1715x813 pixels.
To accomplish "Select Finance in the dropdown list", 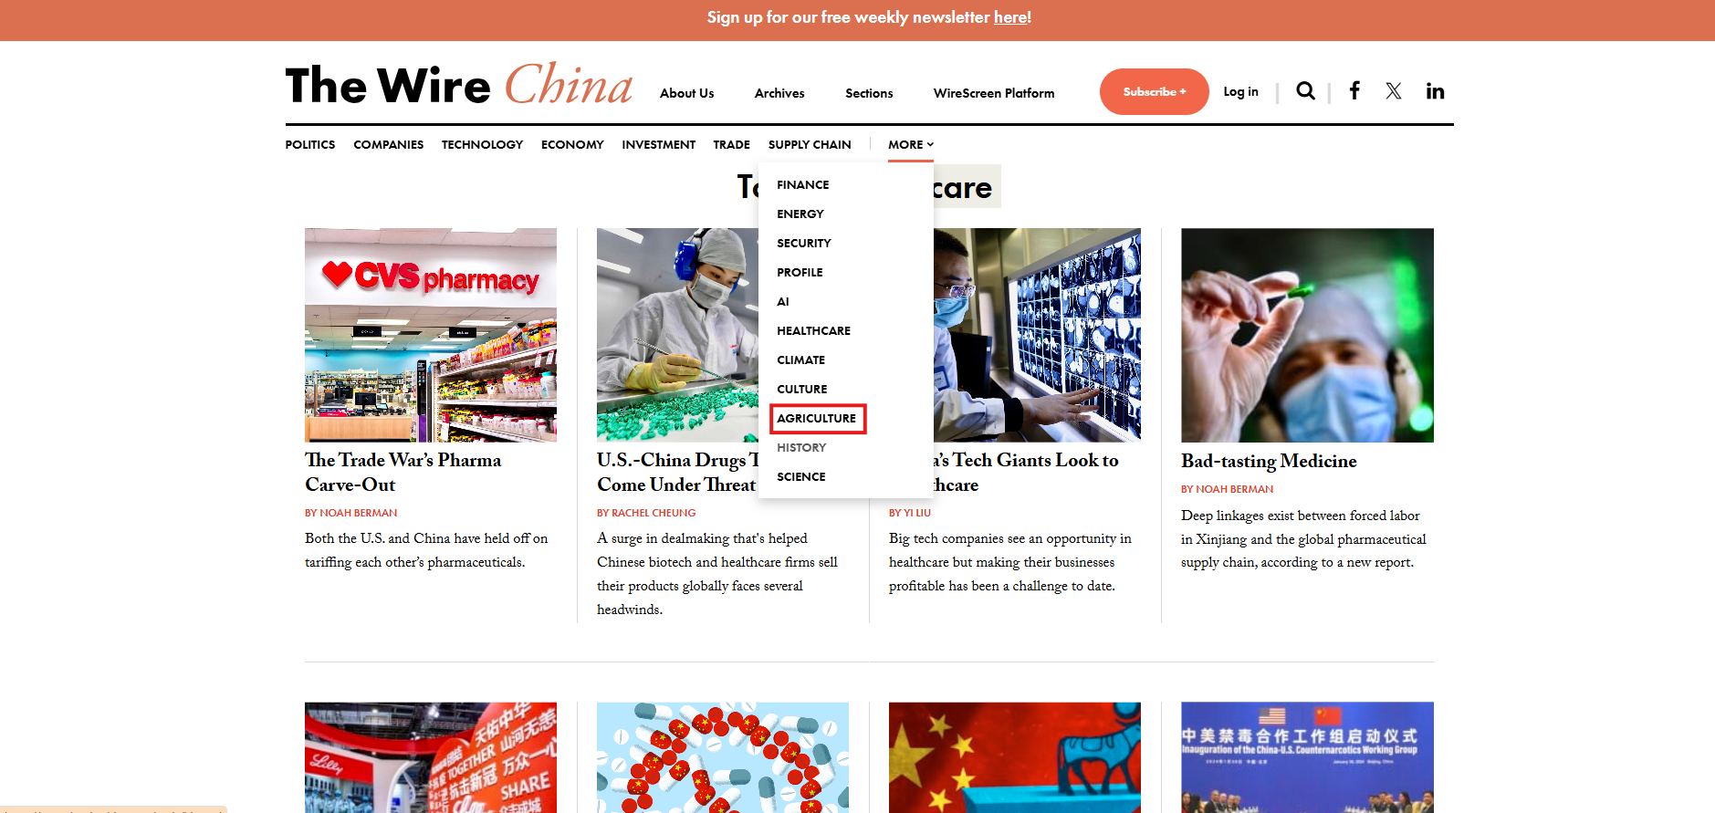I will [x=803, y=185].
